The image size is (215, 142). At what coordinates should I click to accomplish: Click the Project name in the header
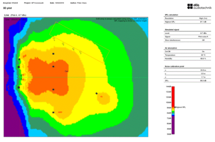34,3
